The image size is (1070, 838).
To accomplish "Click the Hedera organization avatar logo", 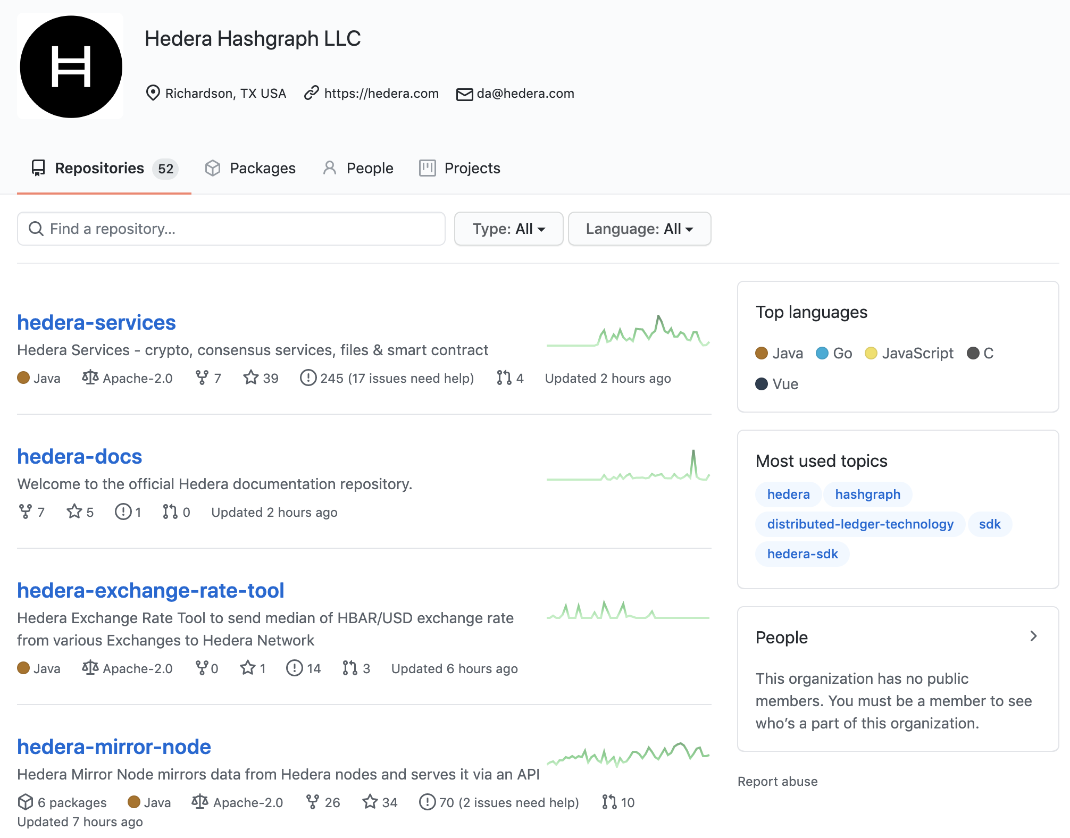I will pyautogui.click(x=71, y=66).
